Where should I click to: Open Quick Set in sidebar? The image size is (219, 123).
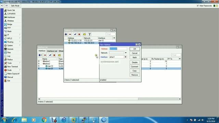(x=11, y=10)
